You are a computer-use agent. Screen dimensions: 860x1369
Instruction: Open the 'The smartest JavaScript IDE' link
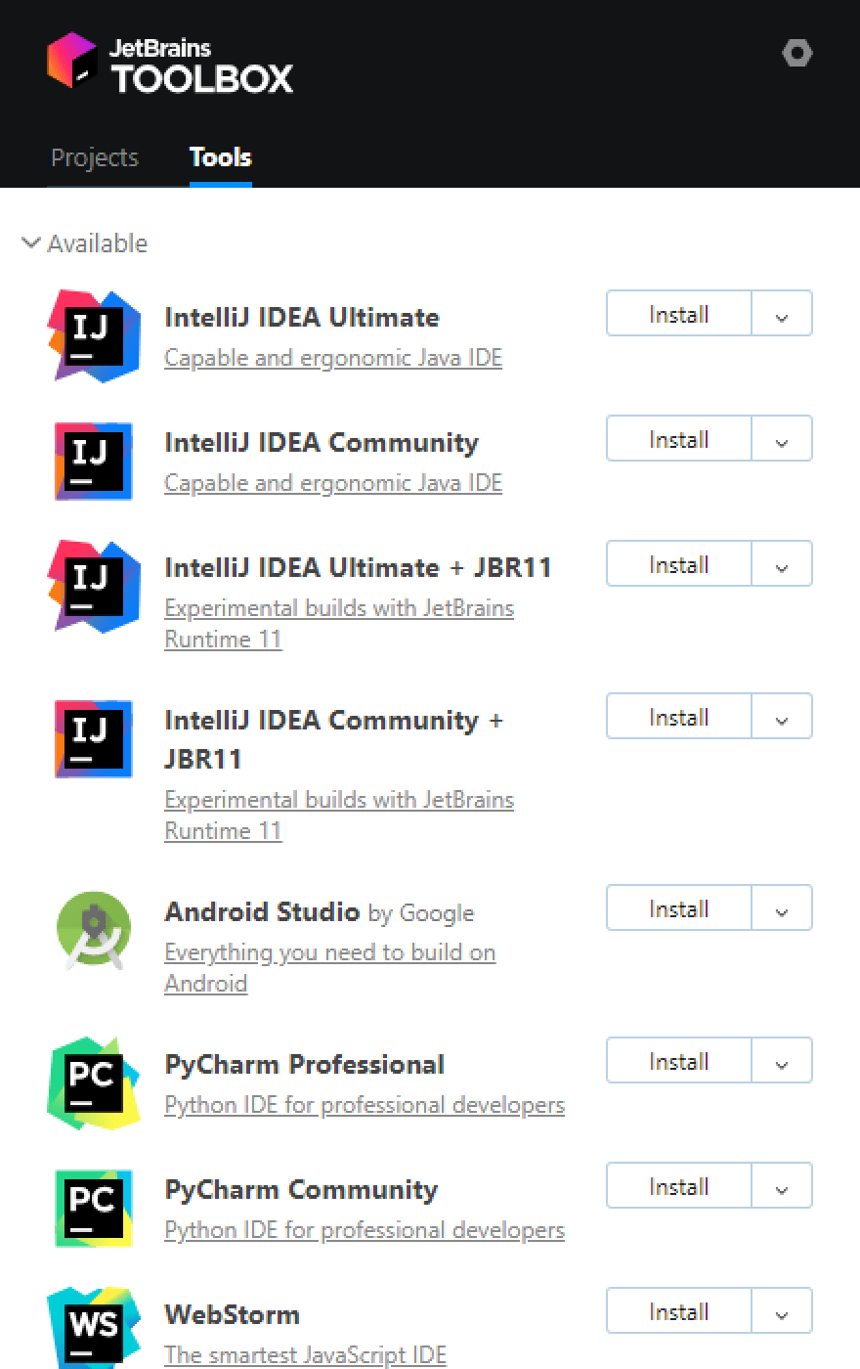pos(305,1354)
